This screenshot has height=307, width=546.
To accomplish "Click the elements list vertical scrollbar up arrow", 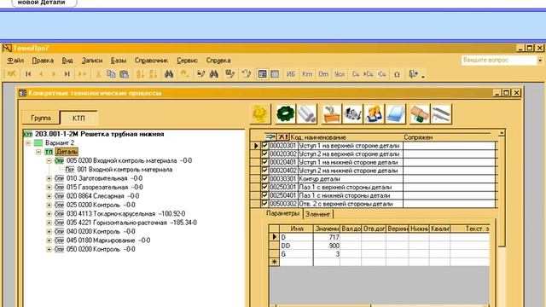I will (502, 133).
